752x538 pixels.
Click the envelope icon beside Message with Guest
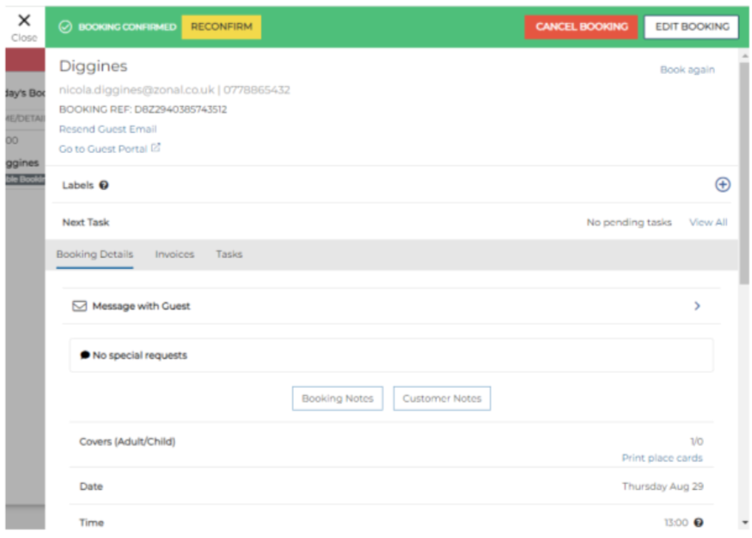click(x=80, y=306)
